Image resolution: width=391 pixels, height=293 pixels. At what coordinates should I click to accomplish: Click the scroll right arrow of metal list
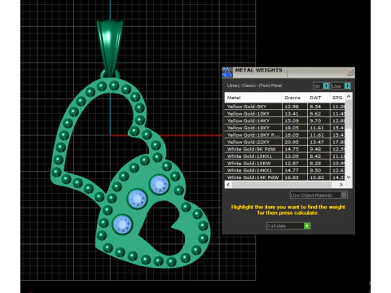click(341, 185)
